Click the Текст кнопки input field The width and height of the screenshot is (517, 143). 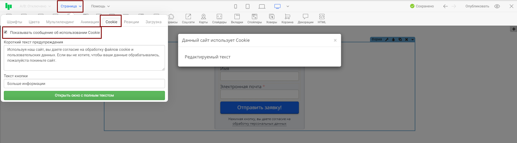click(84, 84)
